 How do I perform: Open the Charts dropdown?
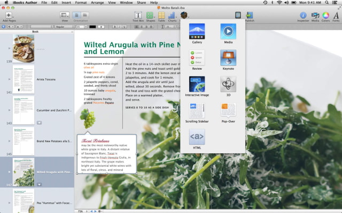pos(172,16)
